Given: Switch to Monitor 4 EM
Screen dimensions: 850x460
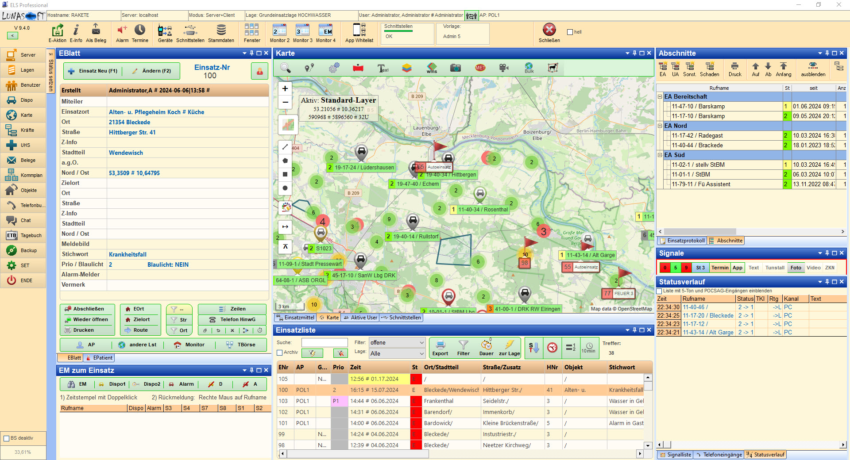Looking at the screenshot, I should coord(326,33).
